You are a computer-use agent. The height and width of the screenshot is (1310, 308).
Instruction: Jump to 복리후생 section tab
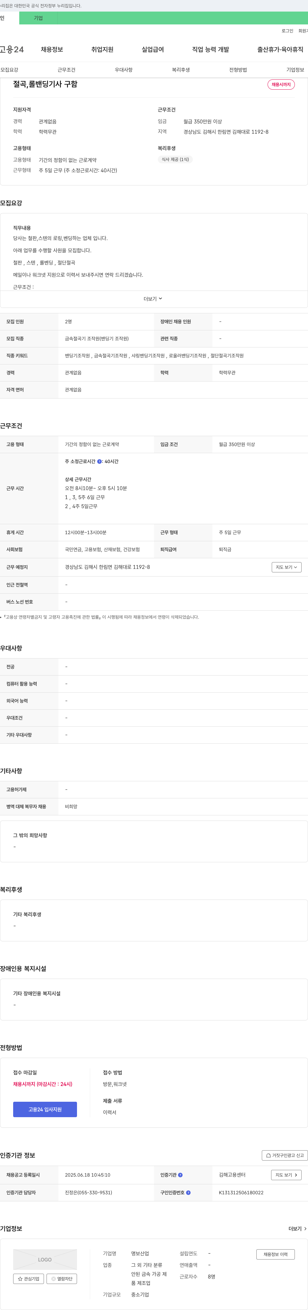click(x=181, y=70)
